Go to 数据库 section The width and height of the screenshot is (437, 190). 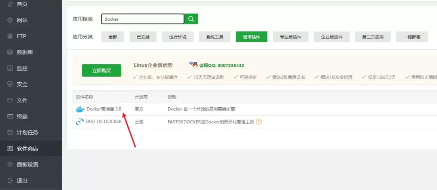point(25,52)
